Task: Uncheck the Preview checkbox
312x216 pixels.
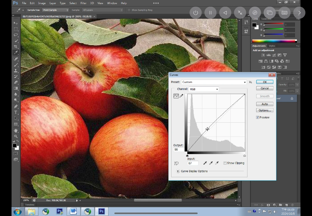Action: pyautogui.click(x=257, y=118)
